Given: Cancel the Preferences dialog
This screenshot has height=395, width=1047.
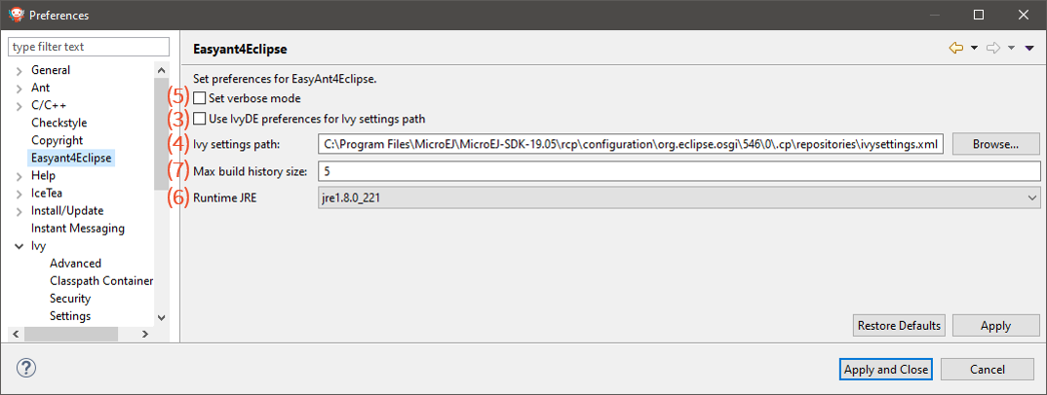Looking at the screenshot, I should (x=987, y=369).
